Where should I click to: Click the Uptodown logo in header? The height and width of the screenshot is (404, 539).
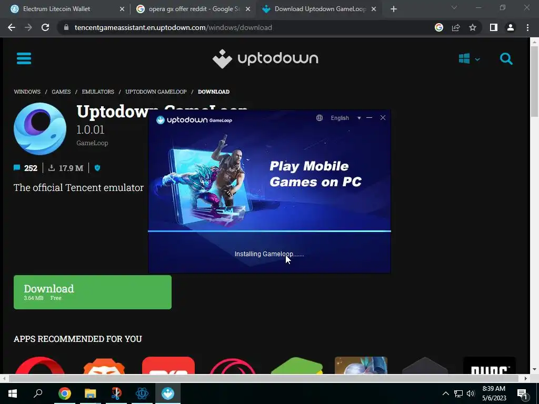pos(265,59)
